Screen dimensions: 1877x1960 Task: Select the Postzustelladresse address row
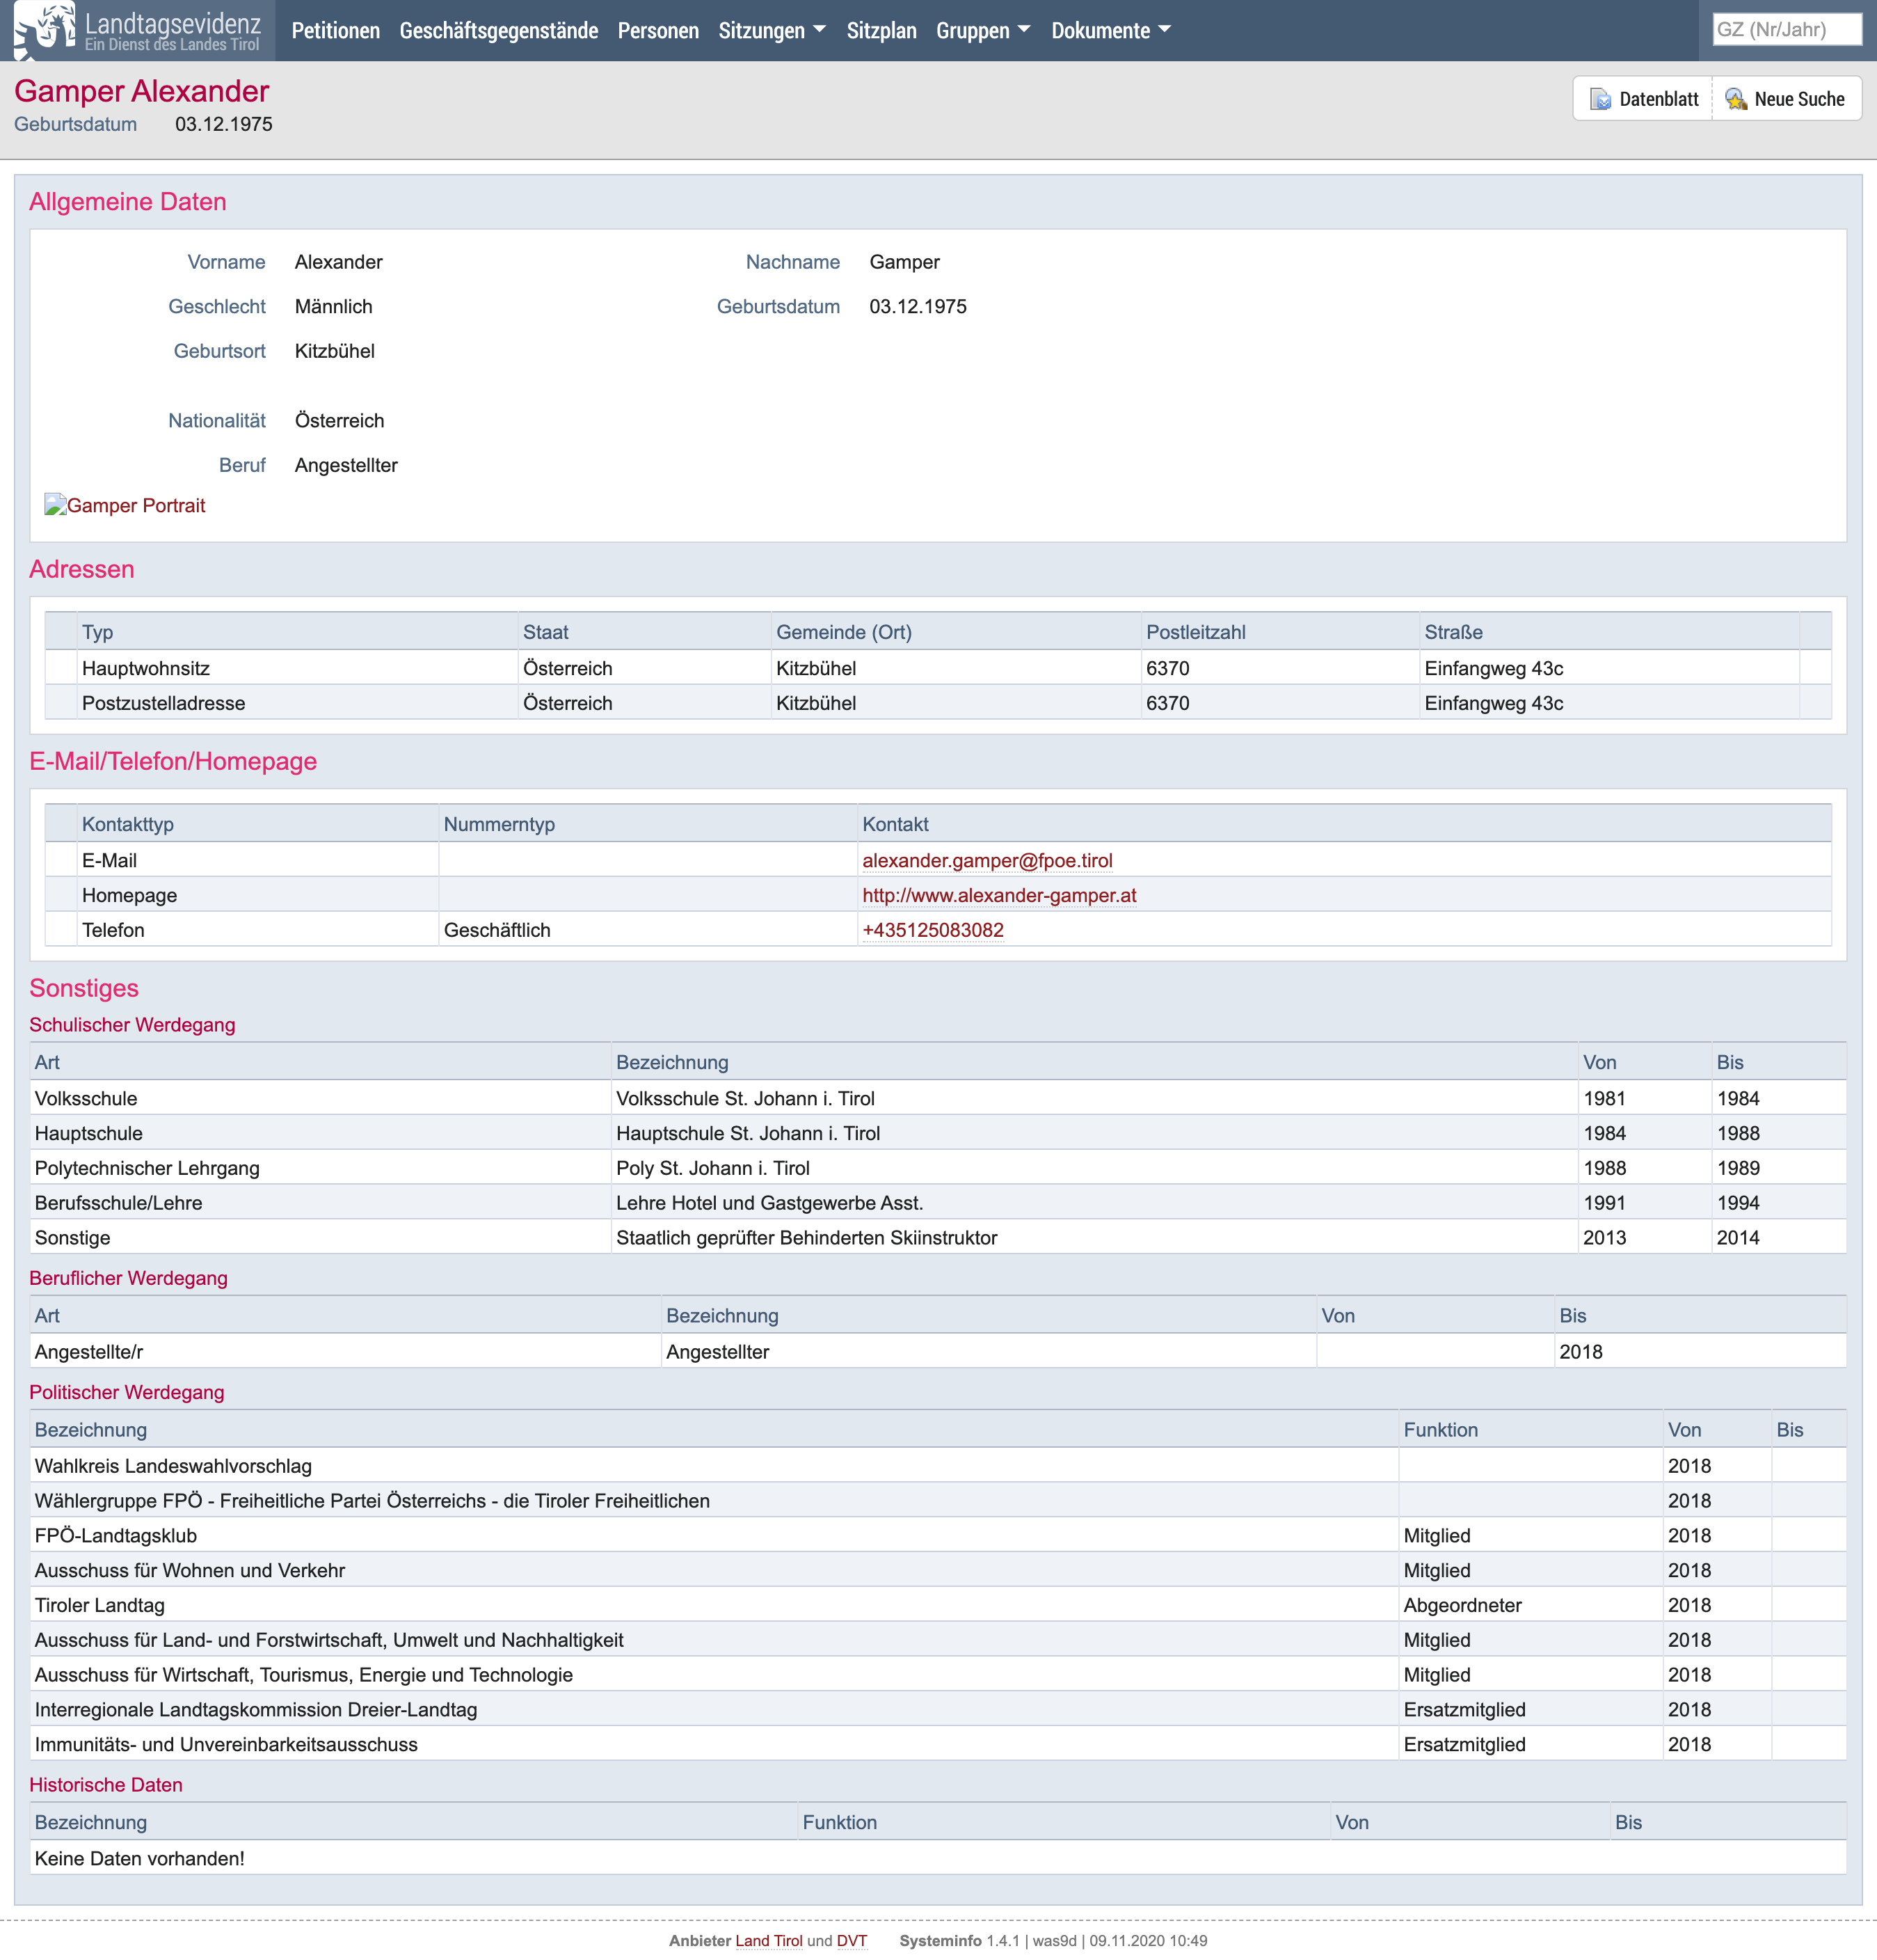tap(938, 703)
